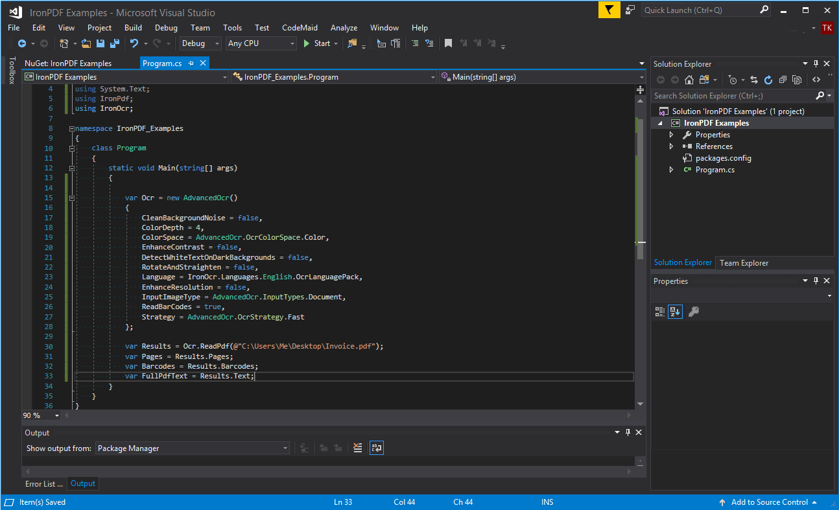839x510 pixels.
Task: Open the feedback smiley icon in title bar
Action: point(630,10)
